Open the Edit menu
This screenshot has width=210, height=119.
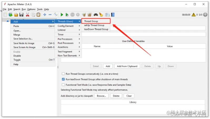pyautogui.click(x=10, y=9)
